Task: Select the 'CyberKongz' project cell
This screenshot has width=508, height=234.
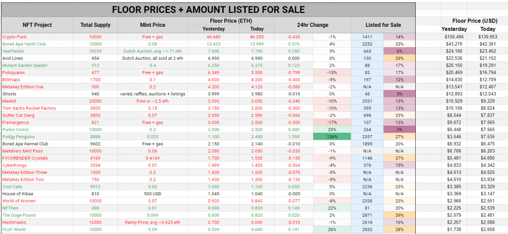Action: tap(37, 165)
